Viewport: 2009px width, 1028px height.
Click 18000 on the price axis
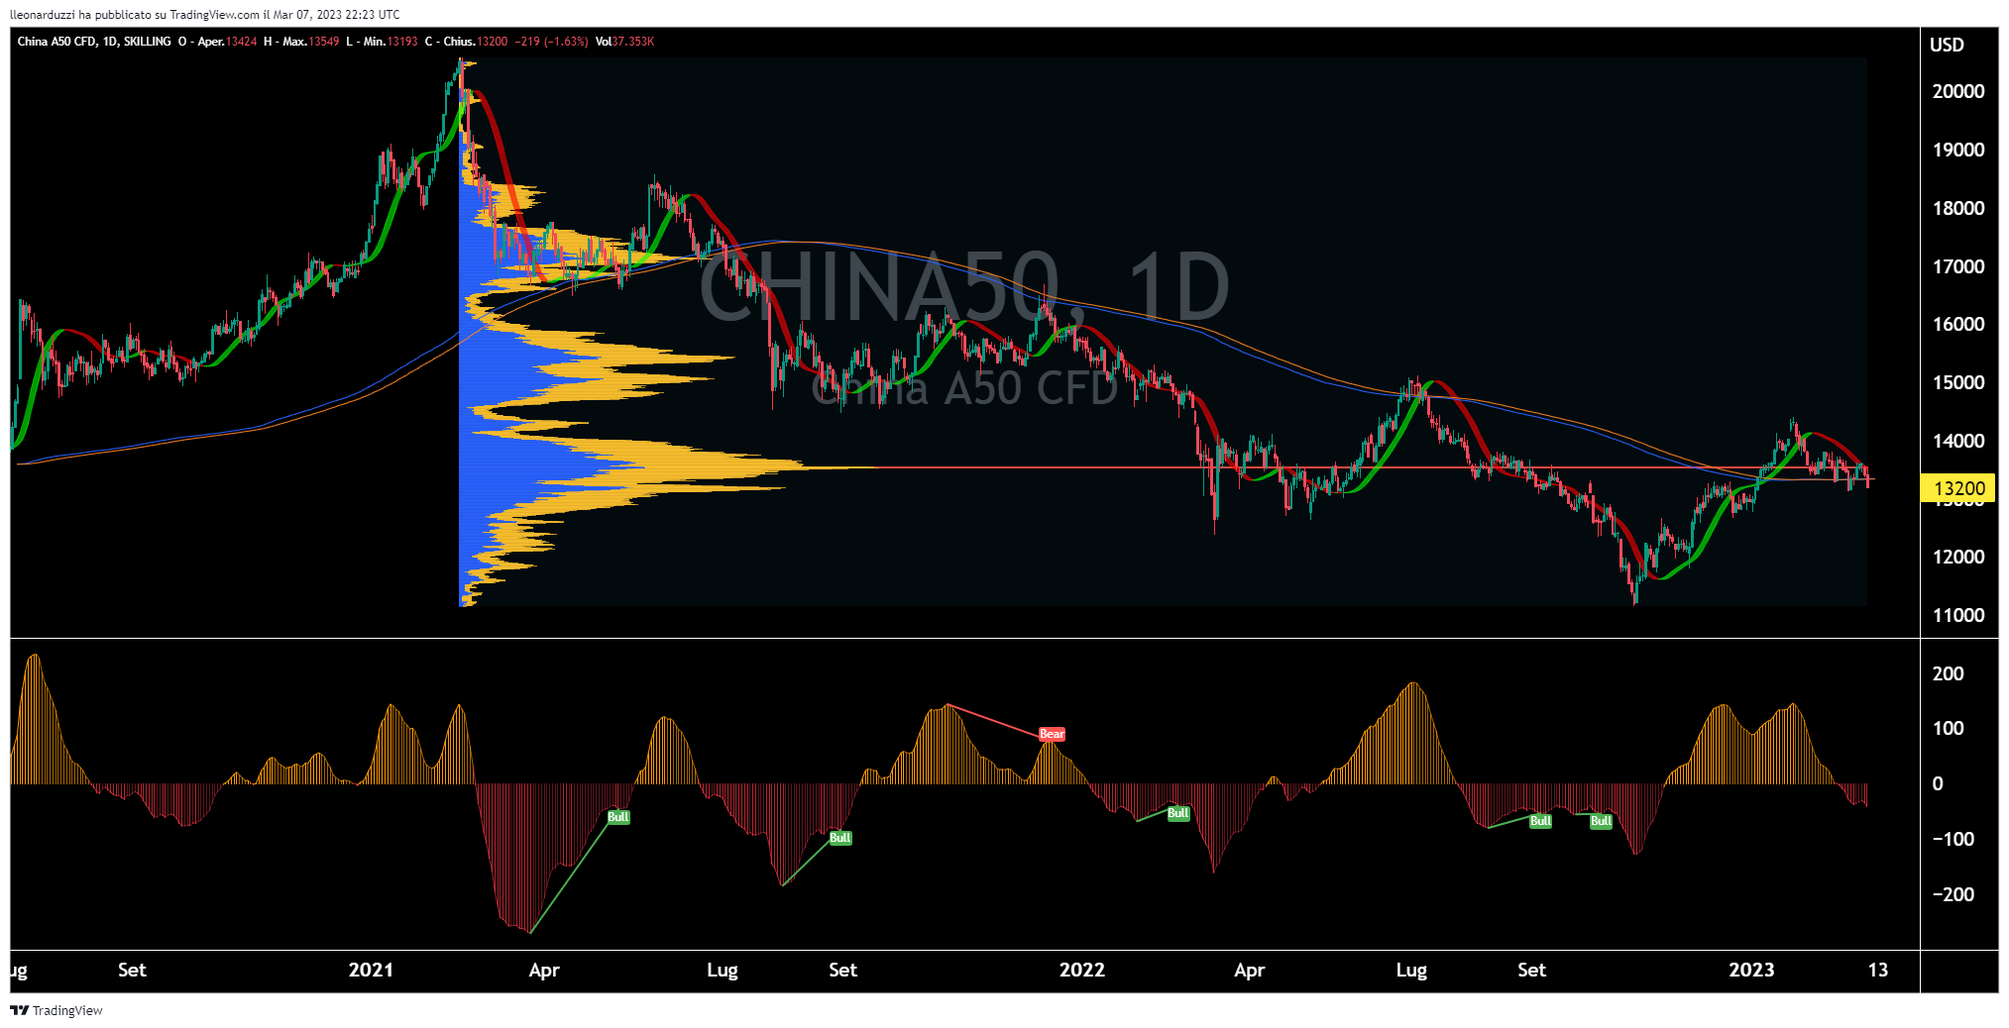click(1958, 208)
